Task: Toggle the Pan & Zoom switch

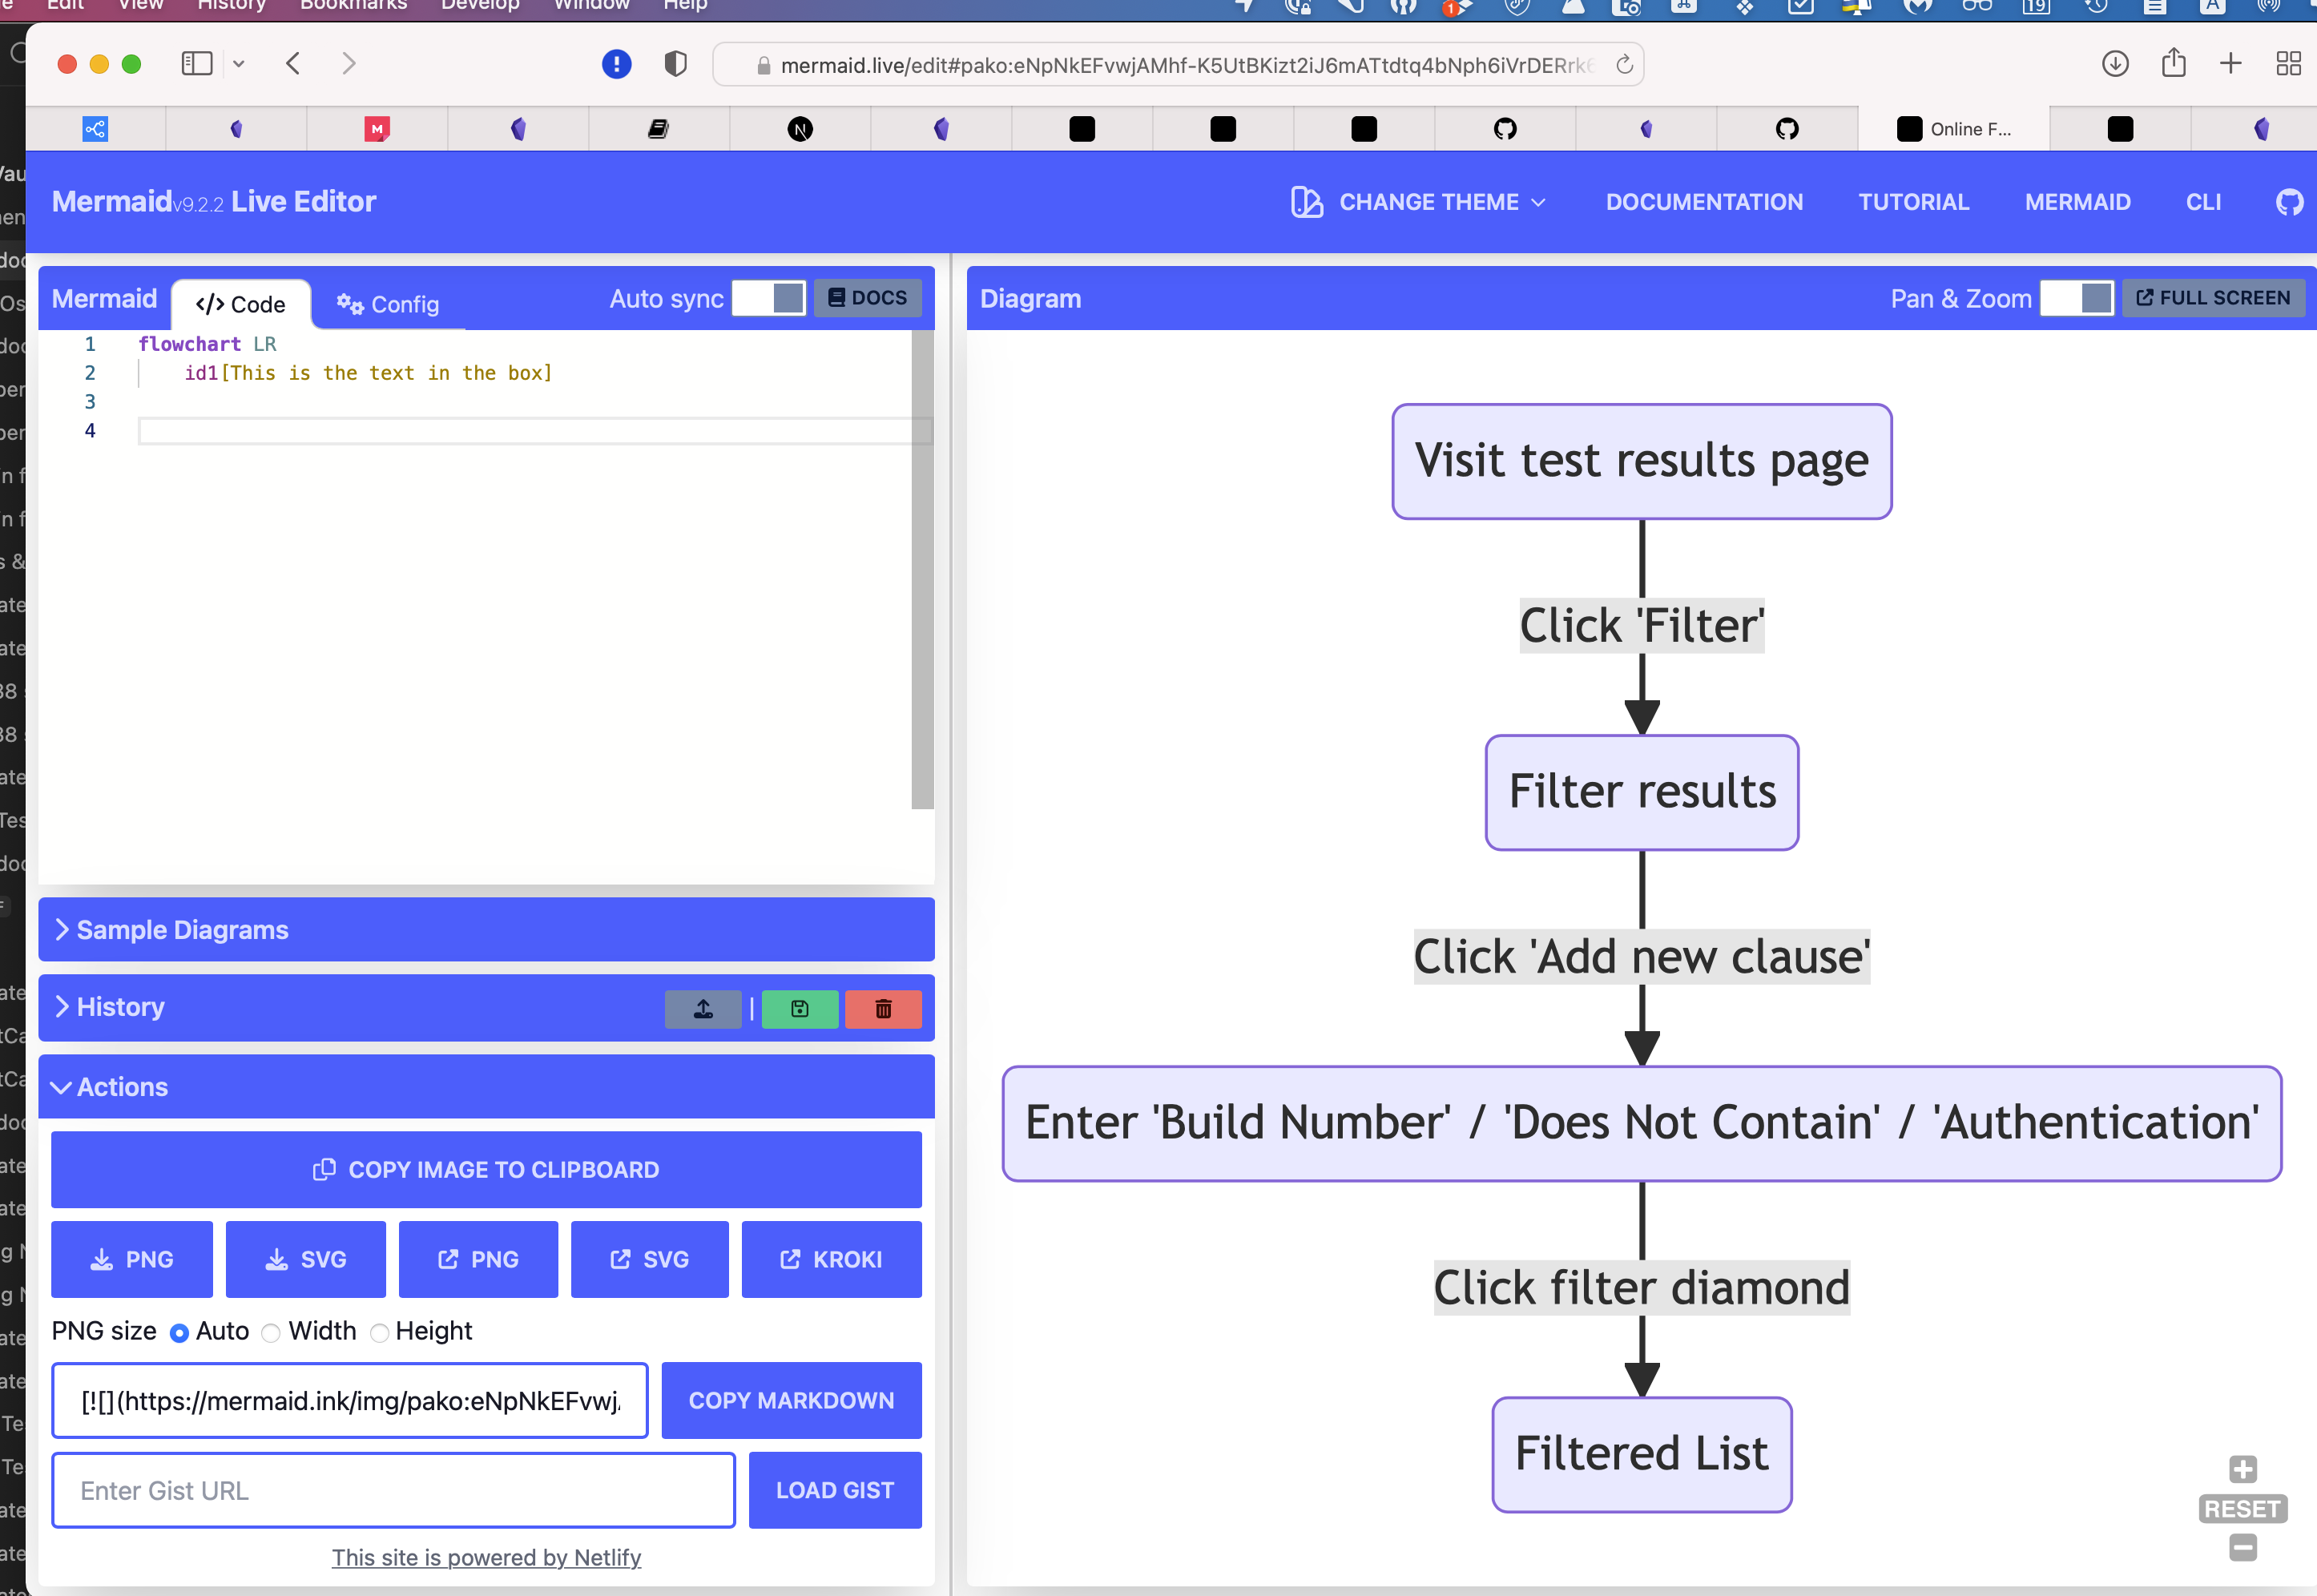Action: point(2077,298)
